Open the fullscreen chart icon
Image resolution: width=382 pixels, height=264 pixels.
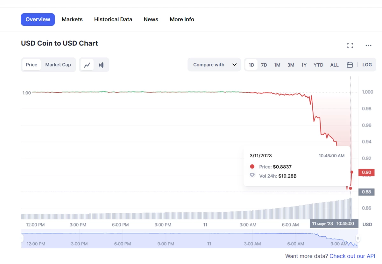tap(350, 46)
